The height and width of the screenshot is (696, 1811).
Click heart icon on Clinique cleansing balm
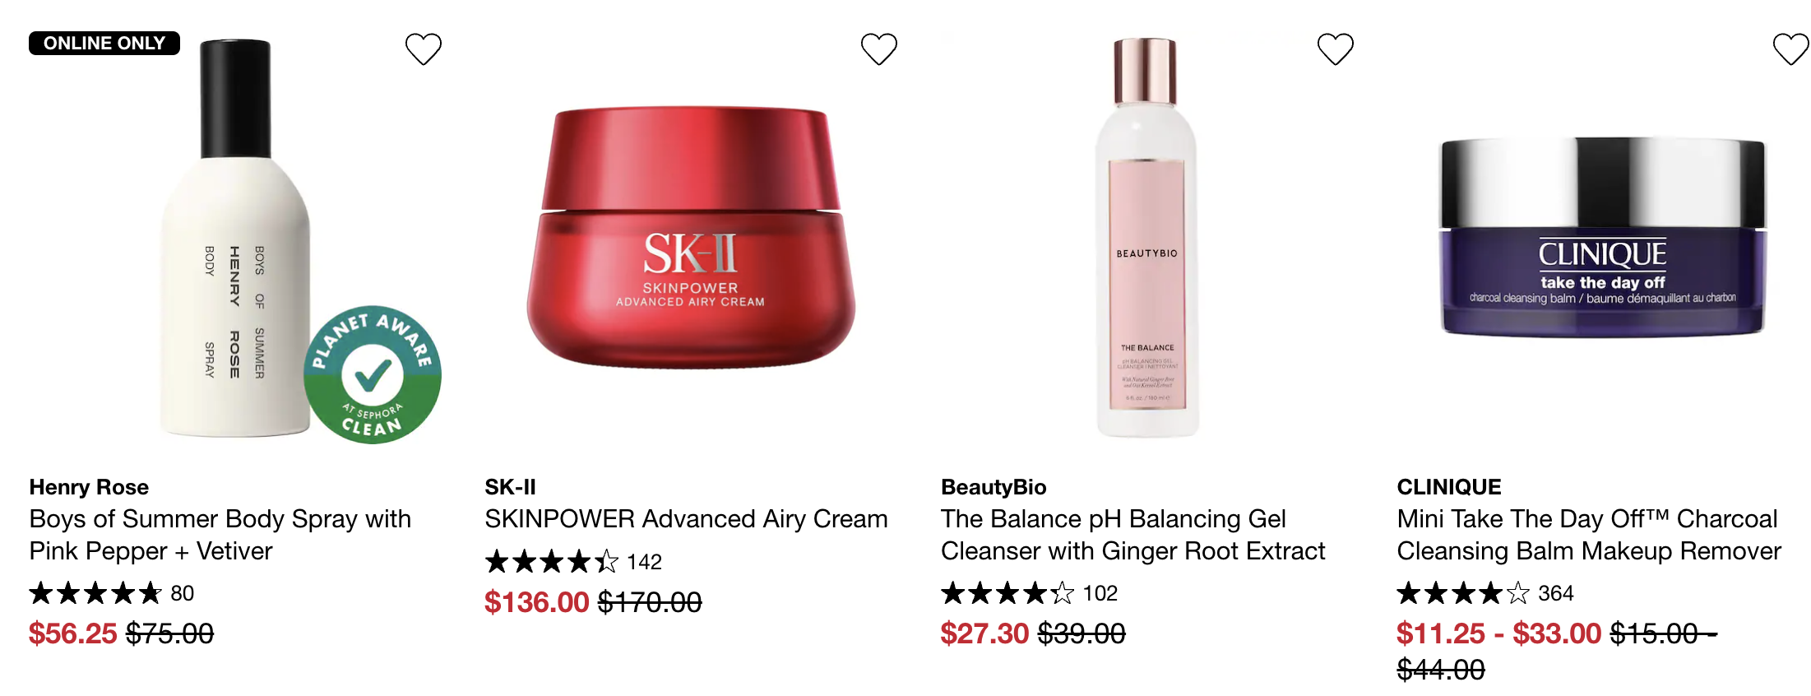(x=1790, y=49)
